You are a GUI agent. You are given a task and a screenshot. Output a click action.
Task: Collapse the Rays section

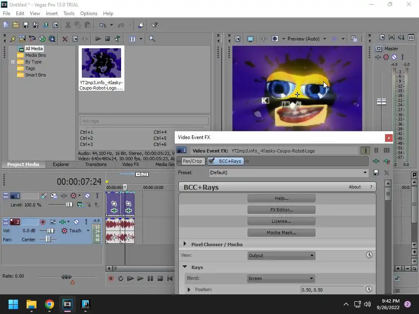(x=185, y=267)
